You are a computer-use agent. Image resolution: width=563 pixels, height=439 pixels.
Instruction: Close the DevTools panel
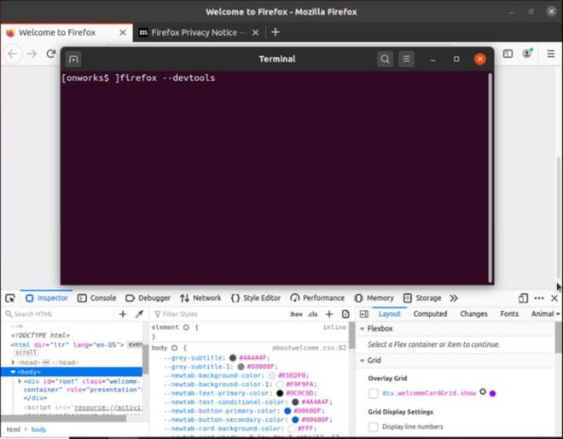point(554,298)
